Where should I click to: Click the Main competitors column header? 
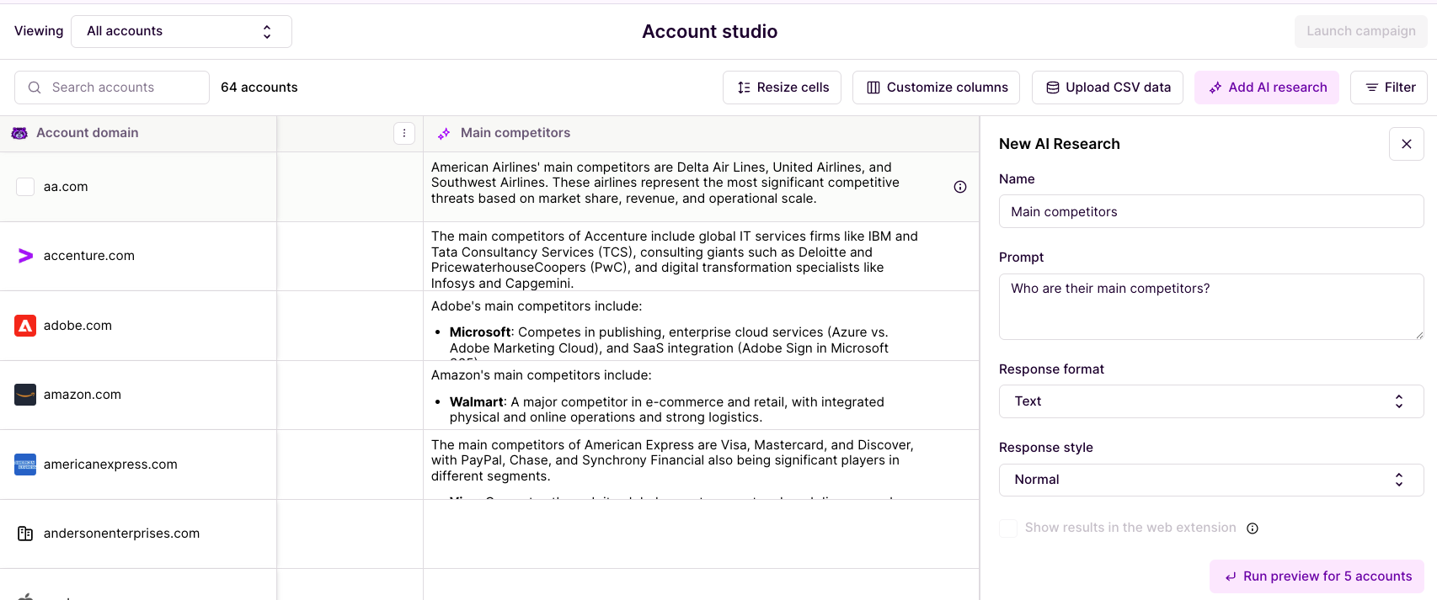[x=701, y=133]
